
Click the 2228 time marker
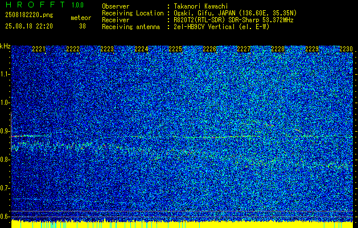click(x=278, y=49)
